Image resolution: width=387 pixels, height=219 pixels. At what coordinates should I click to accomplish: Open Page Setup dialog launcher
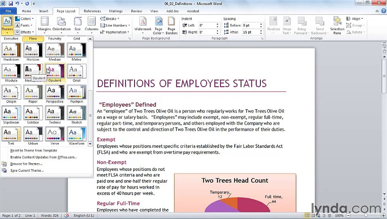point(130,39)
